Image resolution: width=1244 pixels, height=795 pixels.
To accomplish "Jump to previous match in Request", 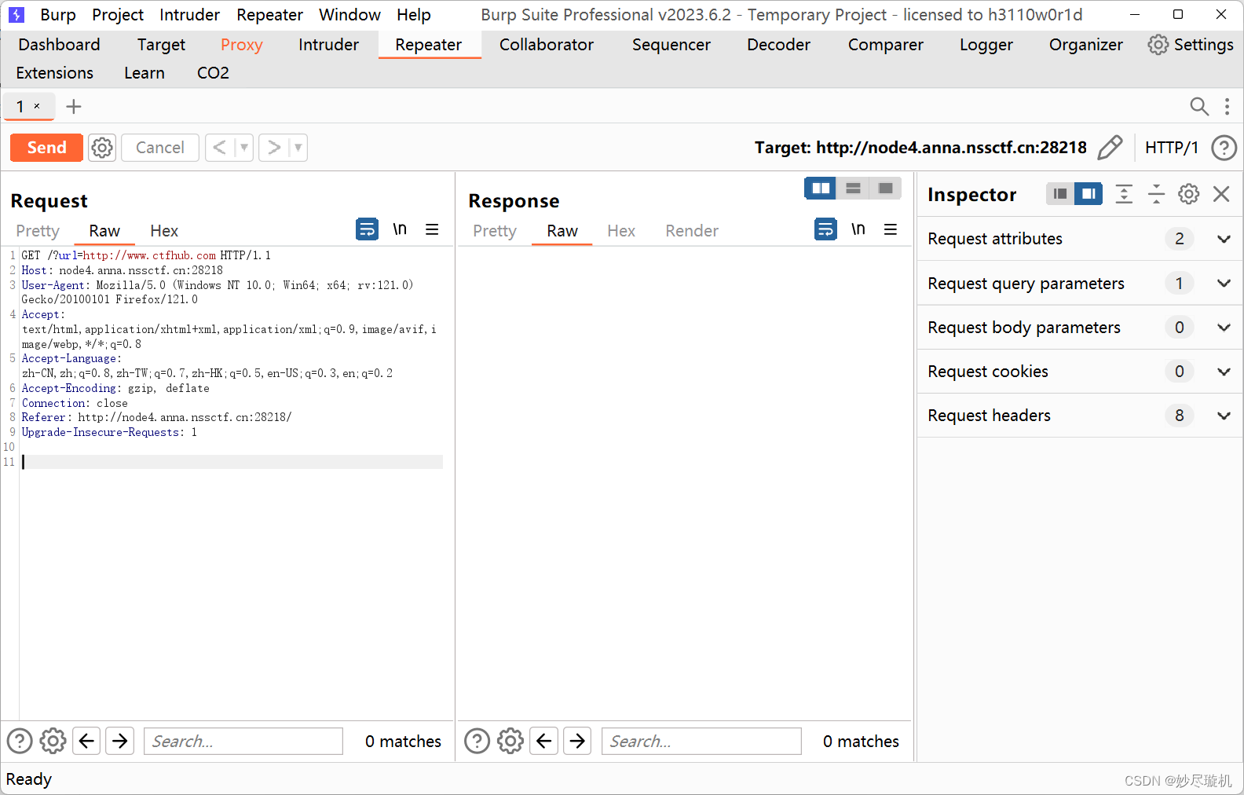I will (86, 741).
